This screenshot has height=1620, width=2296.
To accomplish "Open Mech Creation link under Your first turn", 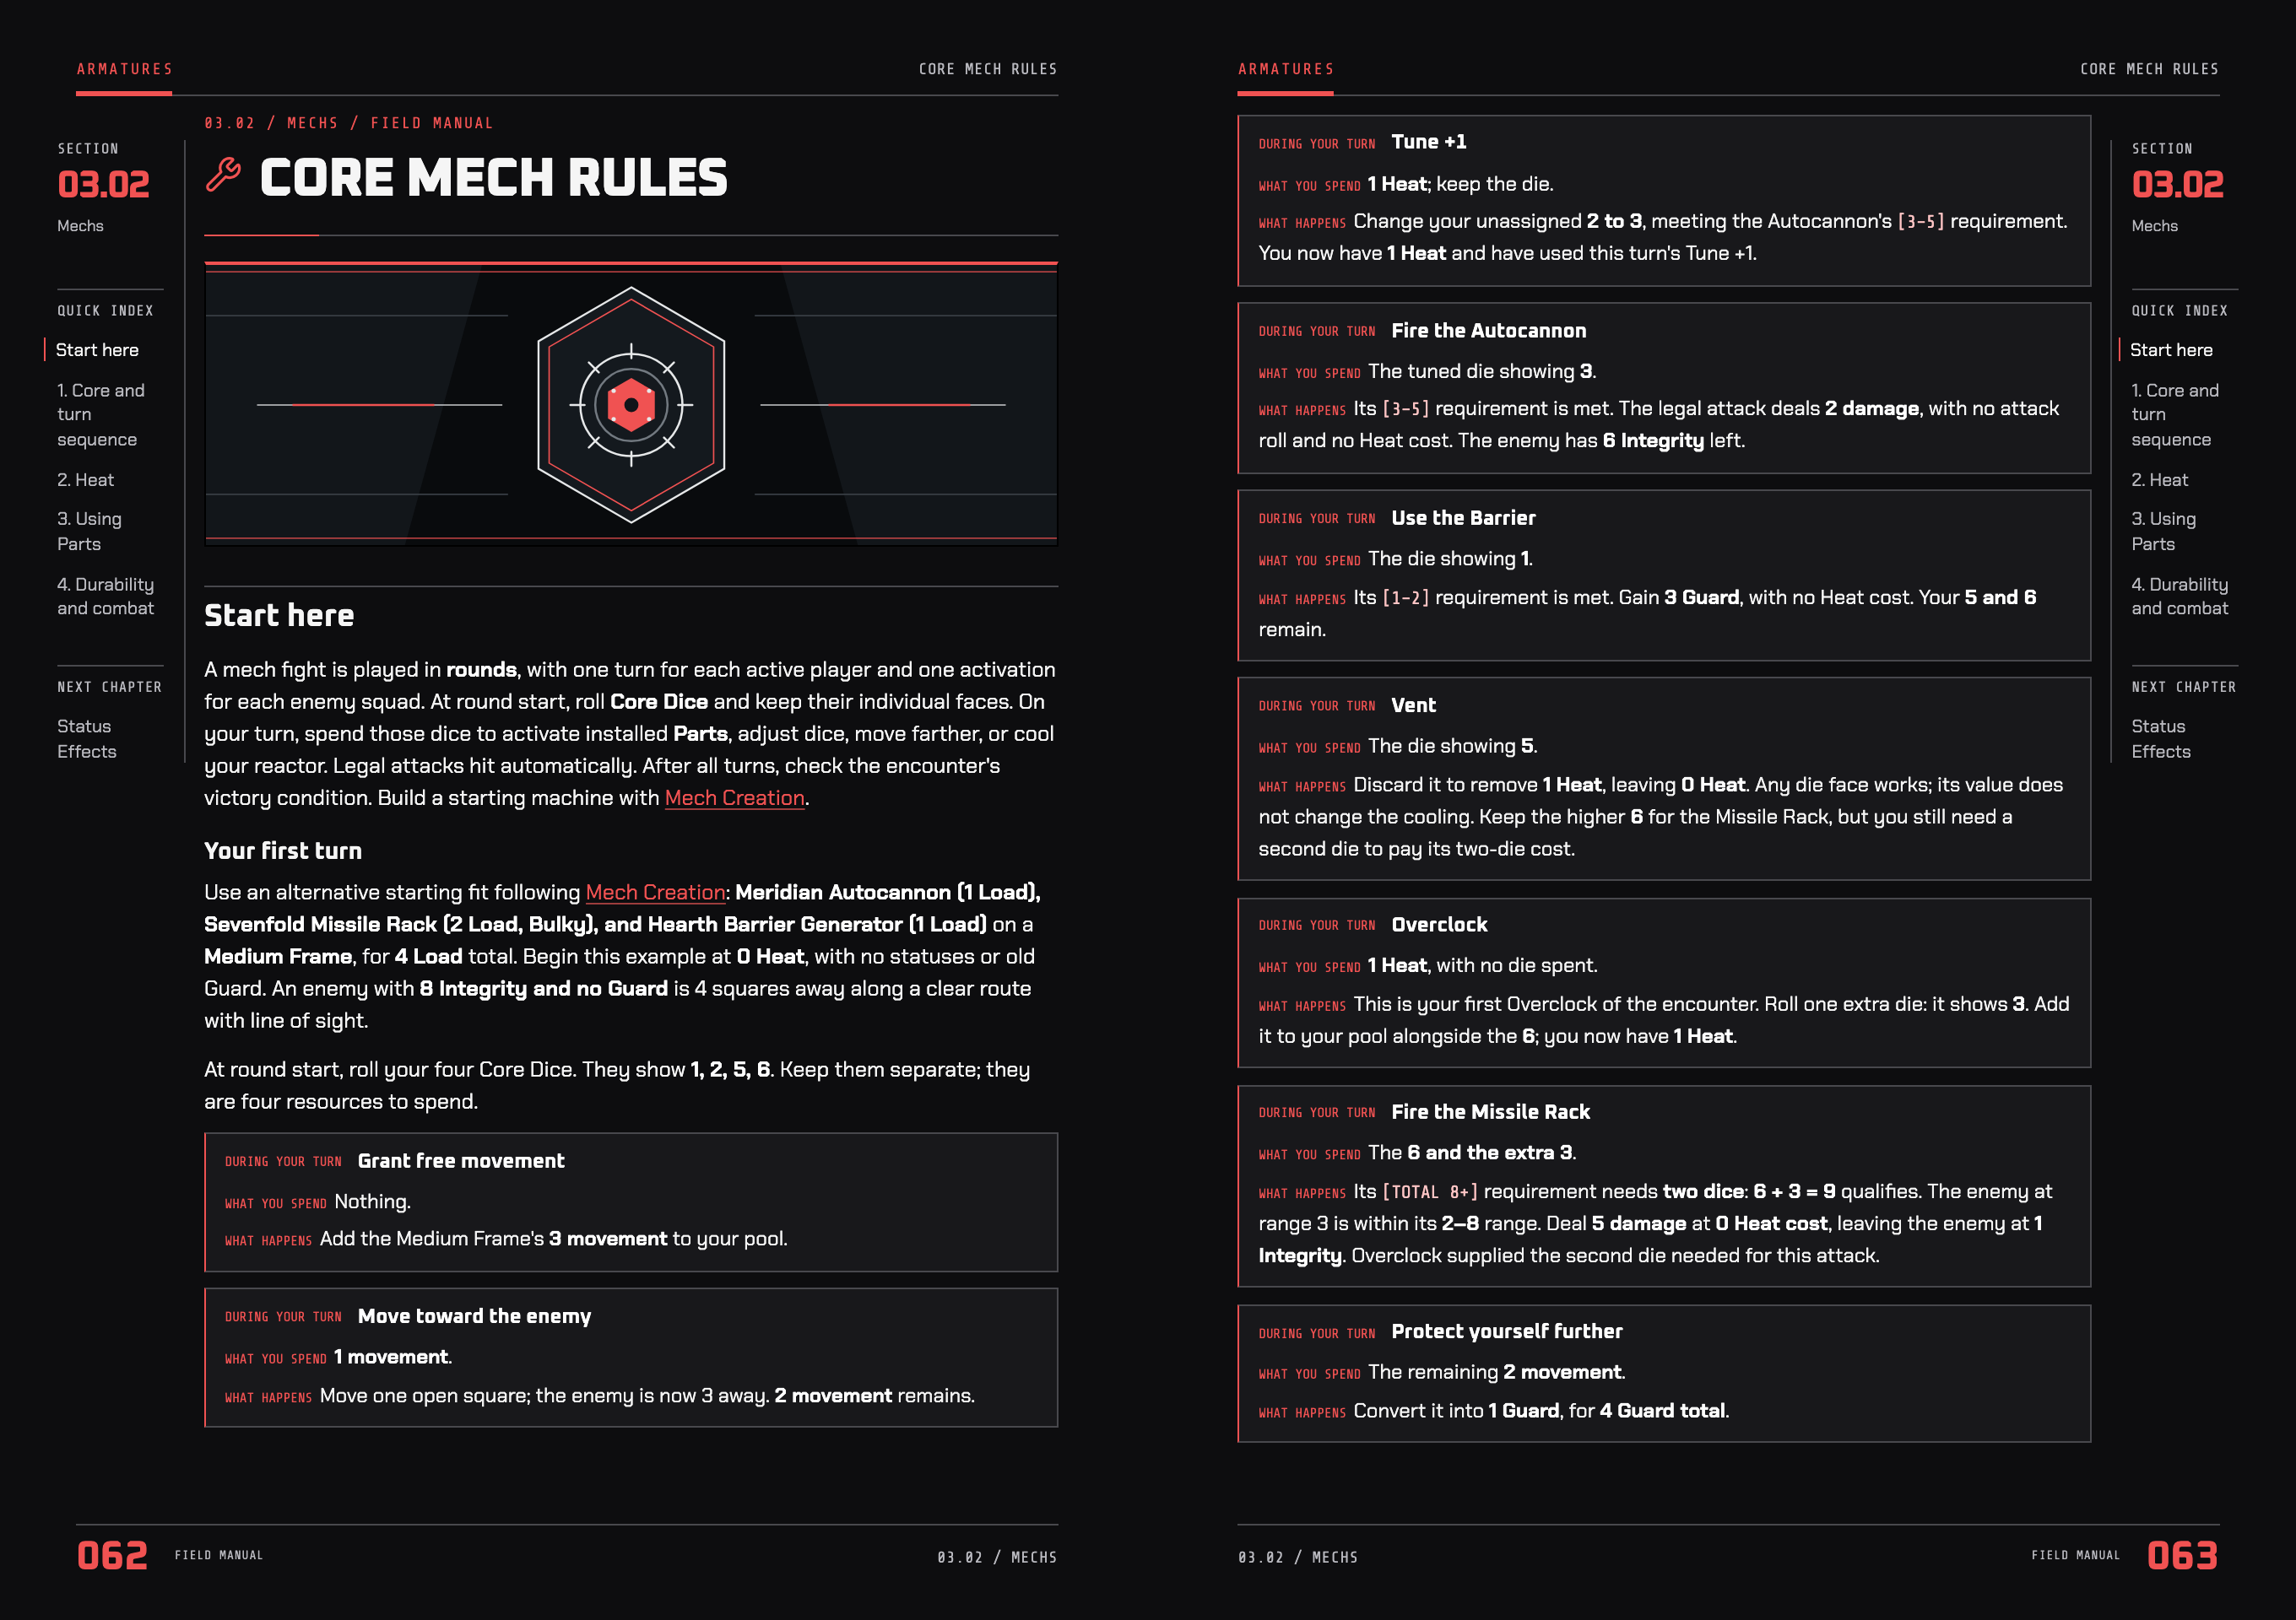I will [655, 893].
